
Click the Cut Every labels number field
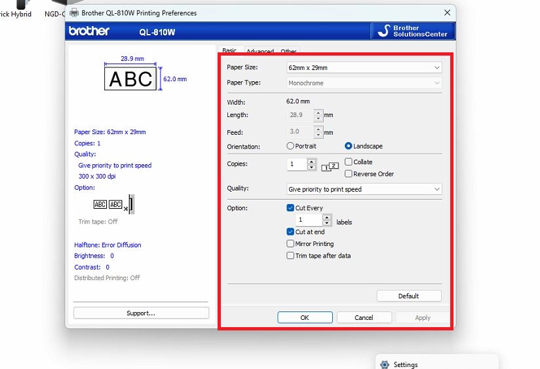tap(309, 220)
